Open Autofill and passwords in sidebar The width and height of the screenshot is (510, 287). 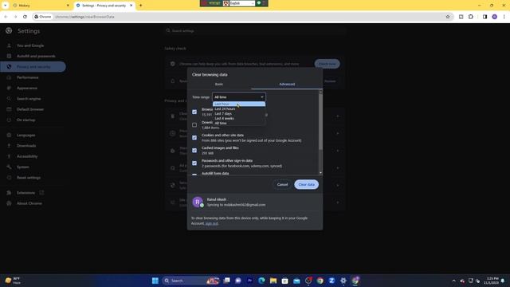click(36, 57)
